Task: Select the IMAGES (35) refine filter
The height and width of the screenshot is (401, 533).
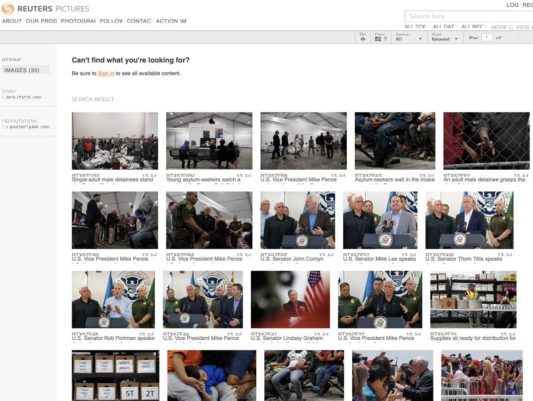Action: pos(25,70)
